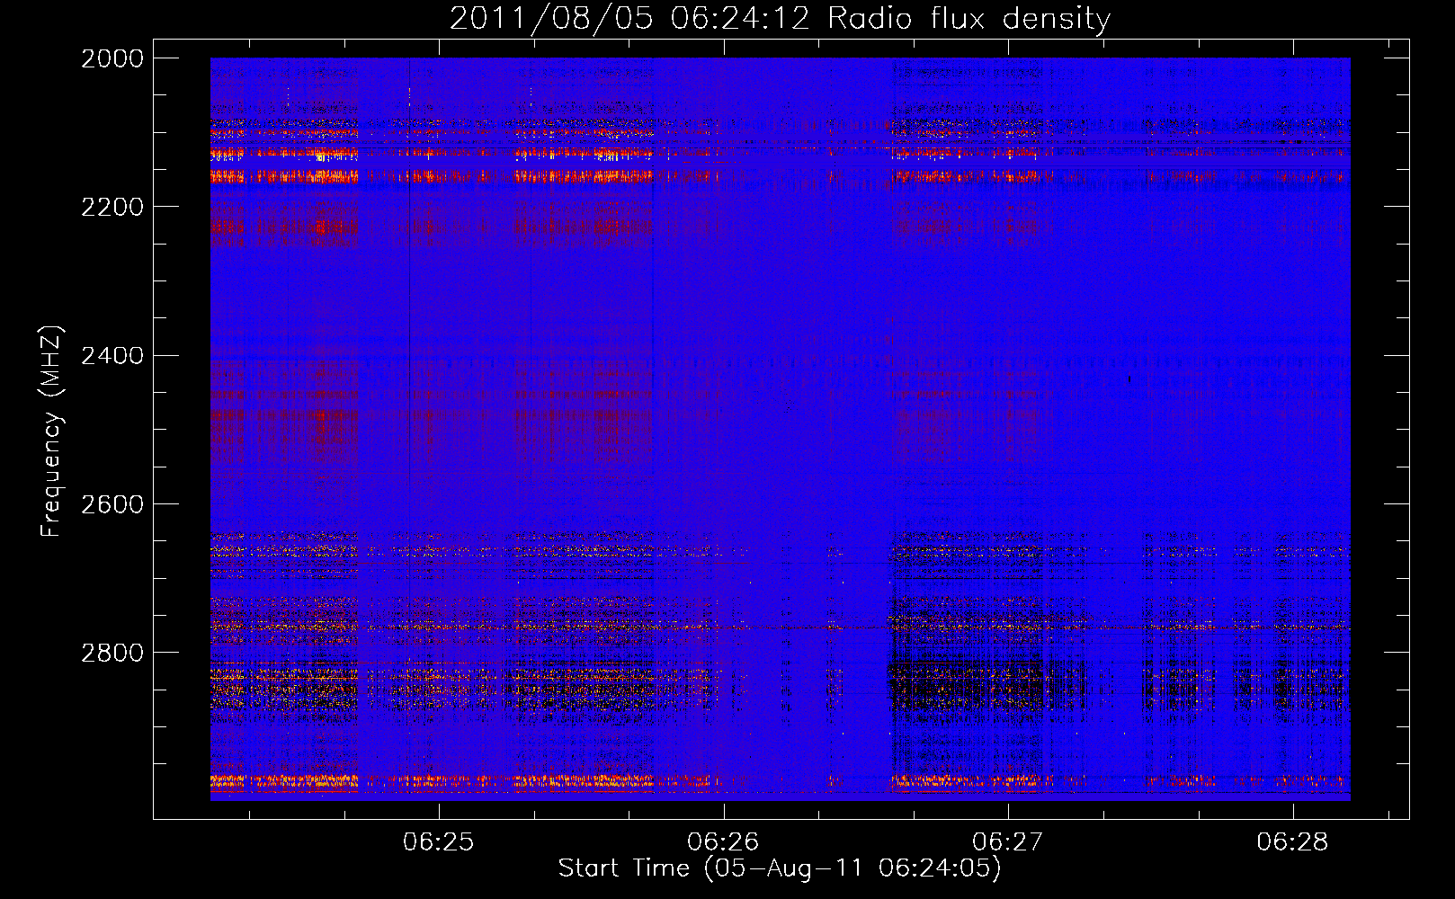1455x899 pixels.
Task: Click the 2400 frequency tick label
Action: tap(112, 356)
